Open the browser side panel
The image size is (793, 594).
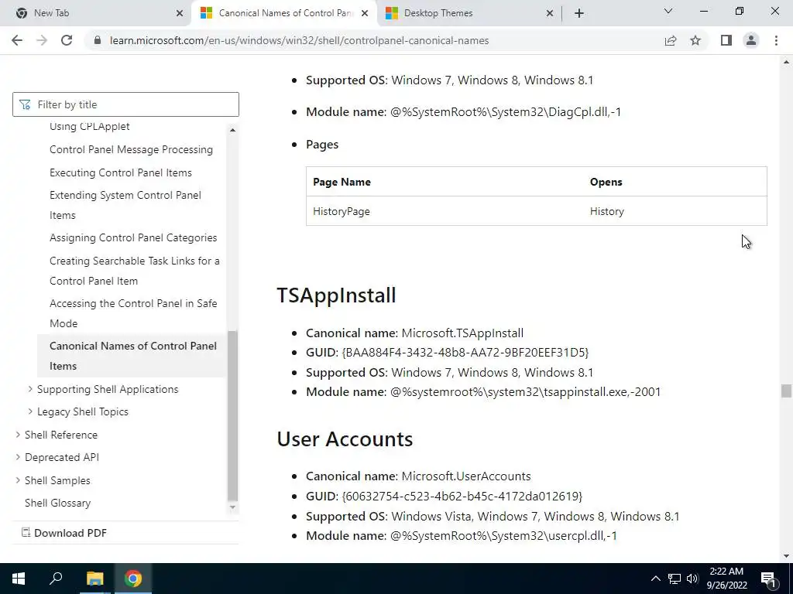726,40
